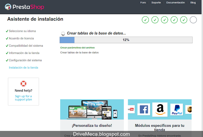Select the 'Acuerdo de licencia' step
This screenshot has width=203, height=137.
point(21,39)
